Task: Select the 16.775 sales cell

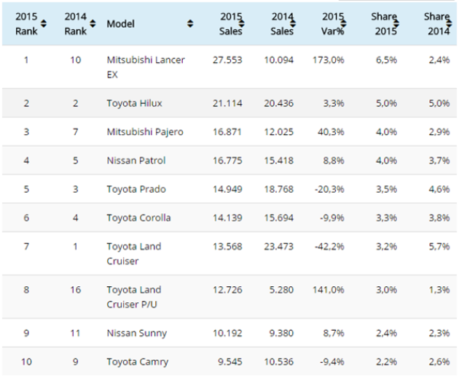Action: coord(227,161)
